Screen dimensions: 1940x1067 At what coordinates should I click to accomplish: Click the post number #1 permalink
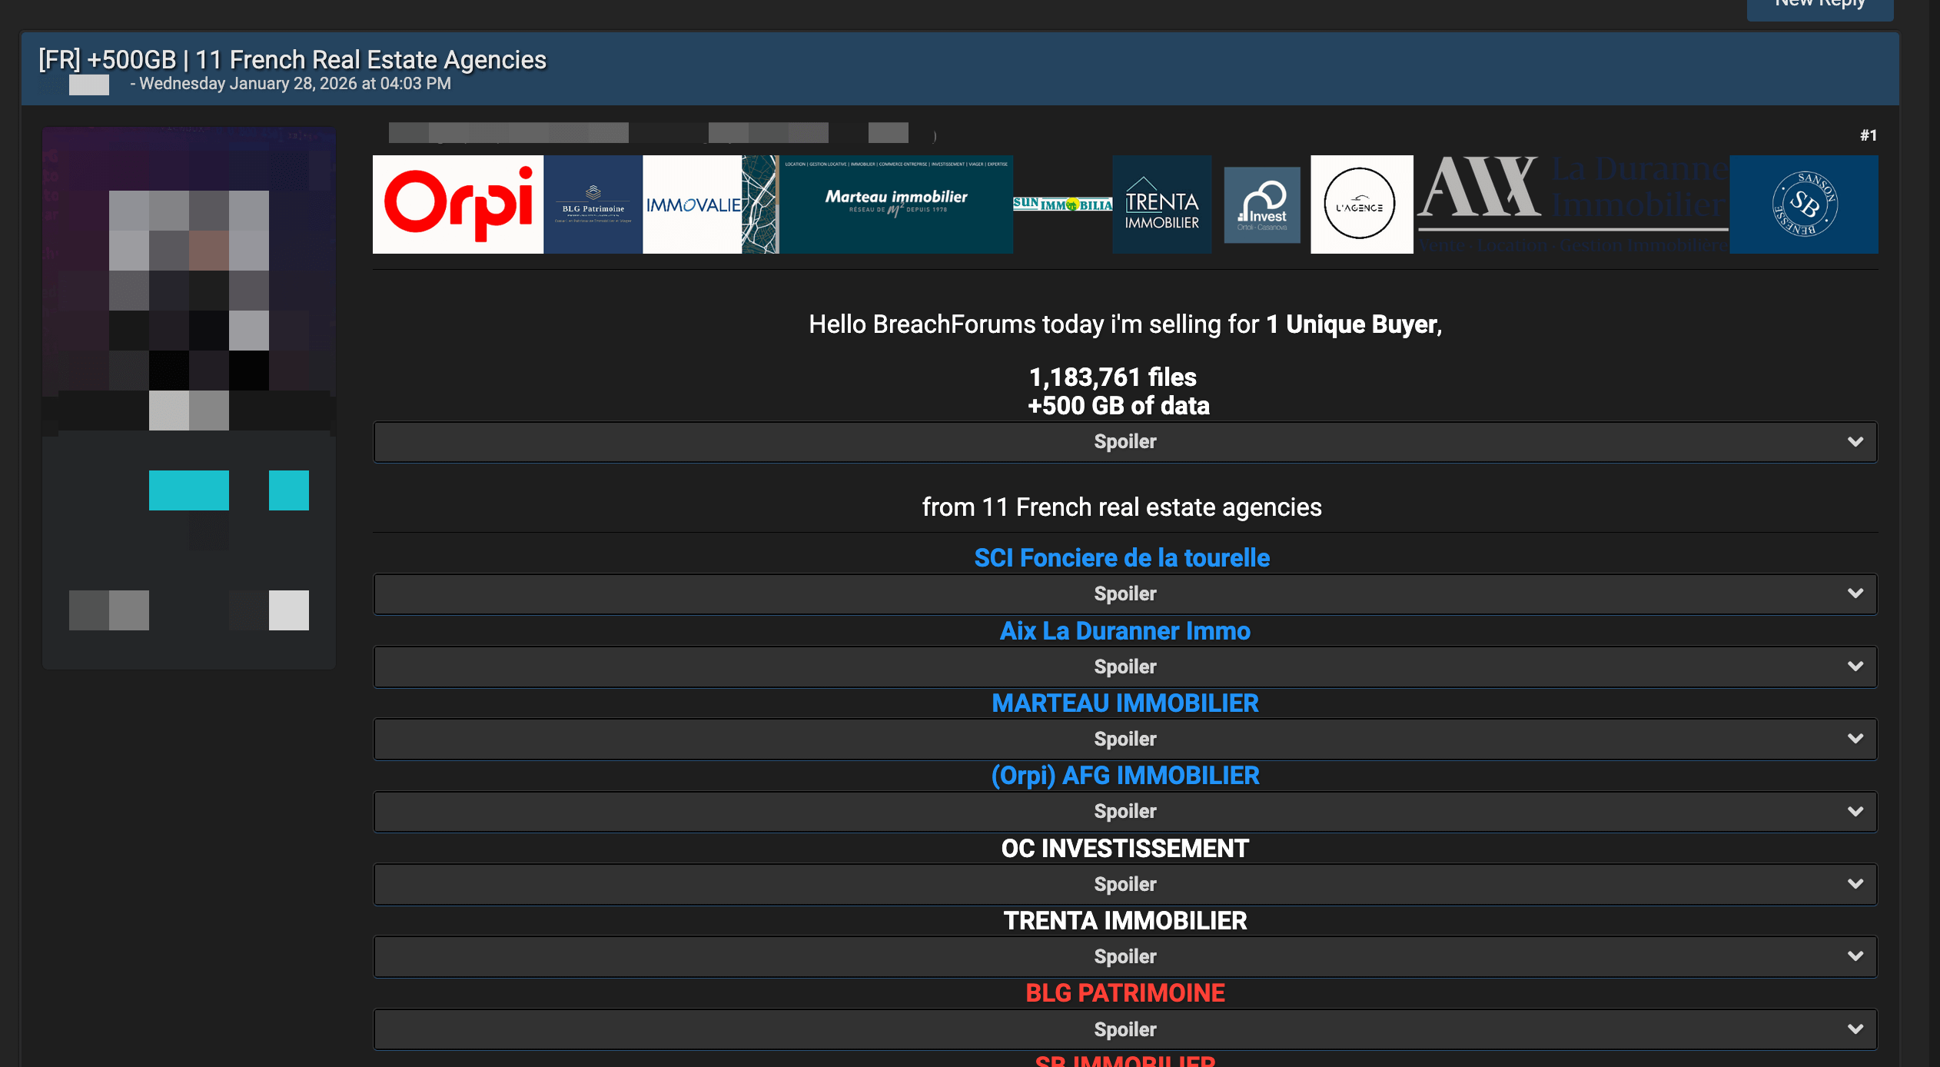click(x=1868, y=136)
